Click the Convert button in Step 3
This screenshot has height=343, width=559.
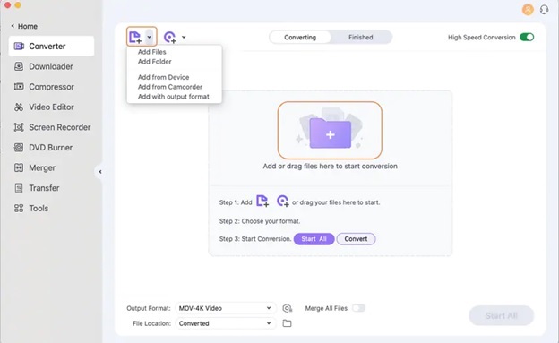[356, 239]
